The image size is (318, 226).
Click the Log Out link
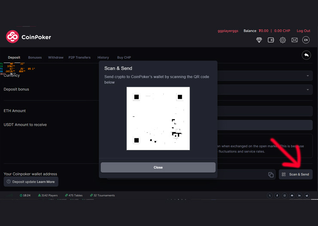(x=303, y=31)
